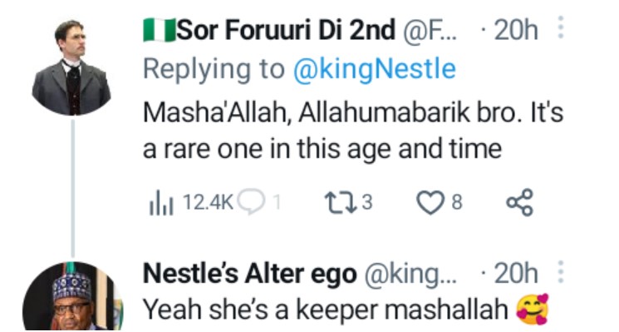Click the truncated @F... handle
Viewport: 619px width, 332px height.
tap(429, 31)
